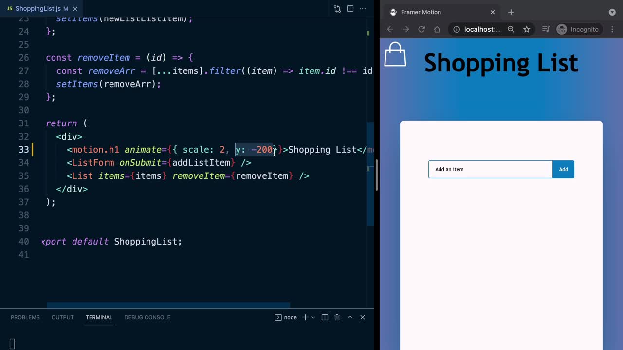
Task: Maximize the panel size with chevron up
Action: click(349, 317)
